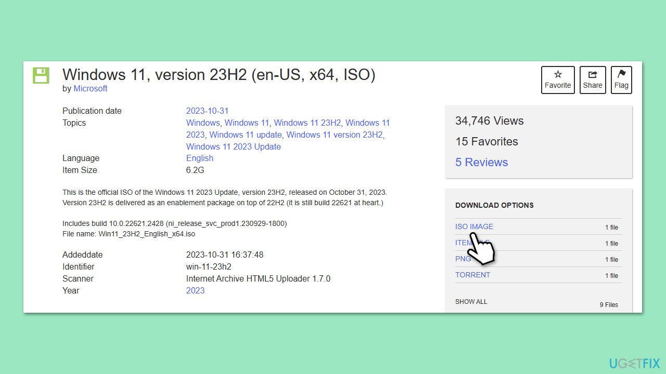Select file name Win11_23H2_English_x64.iso line
This screenshot has height=374, width=666.
click(129, 234)
